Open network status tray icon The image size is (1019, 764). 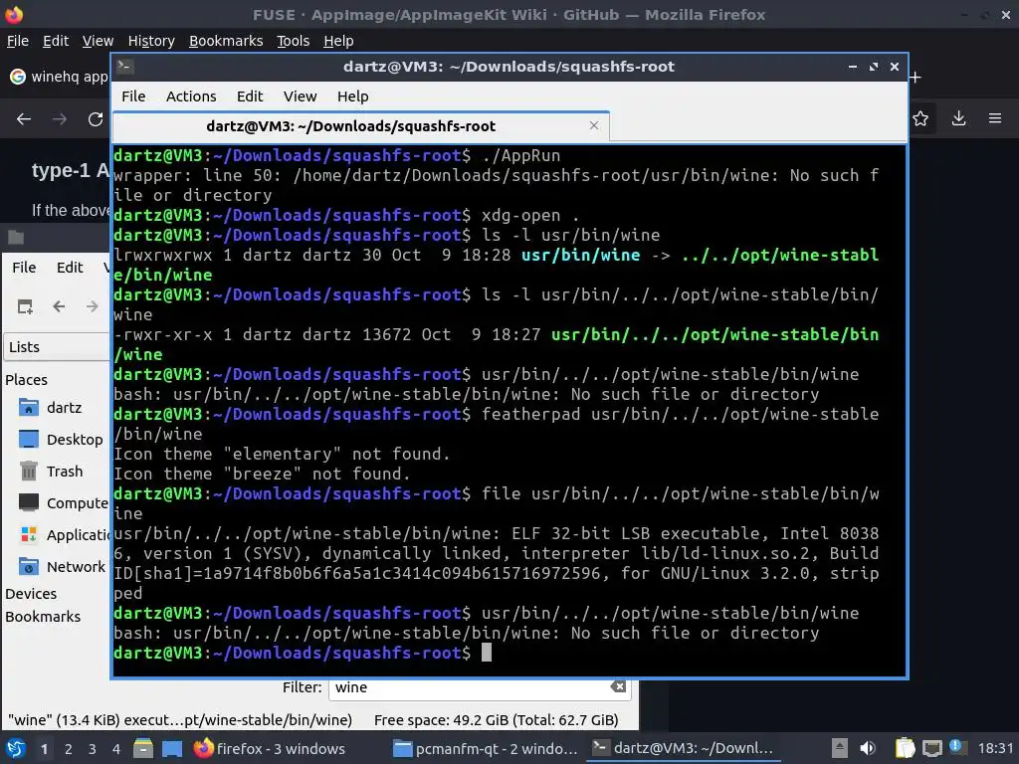tap(931, 748)
